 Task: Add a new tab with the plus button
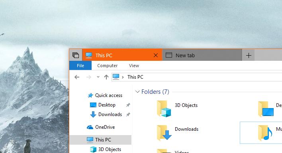(x=249, y=55)
